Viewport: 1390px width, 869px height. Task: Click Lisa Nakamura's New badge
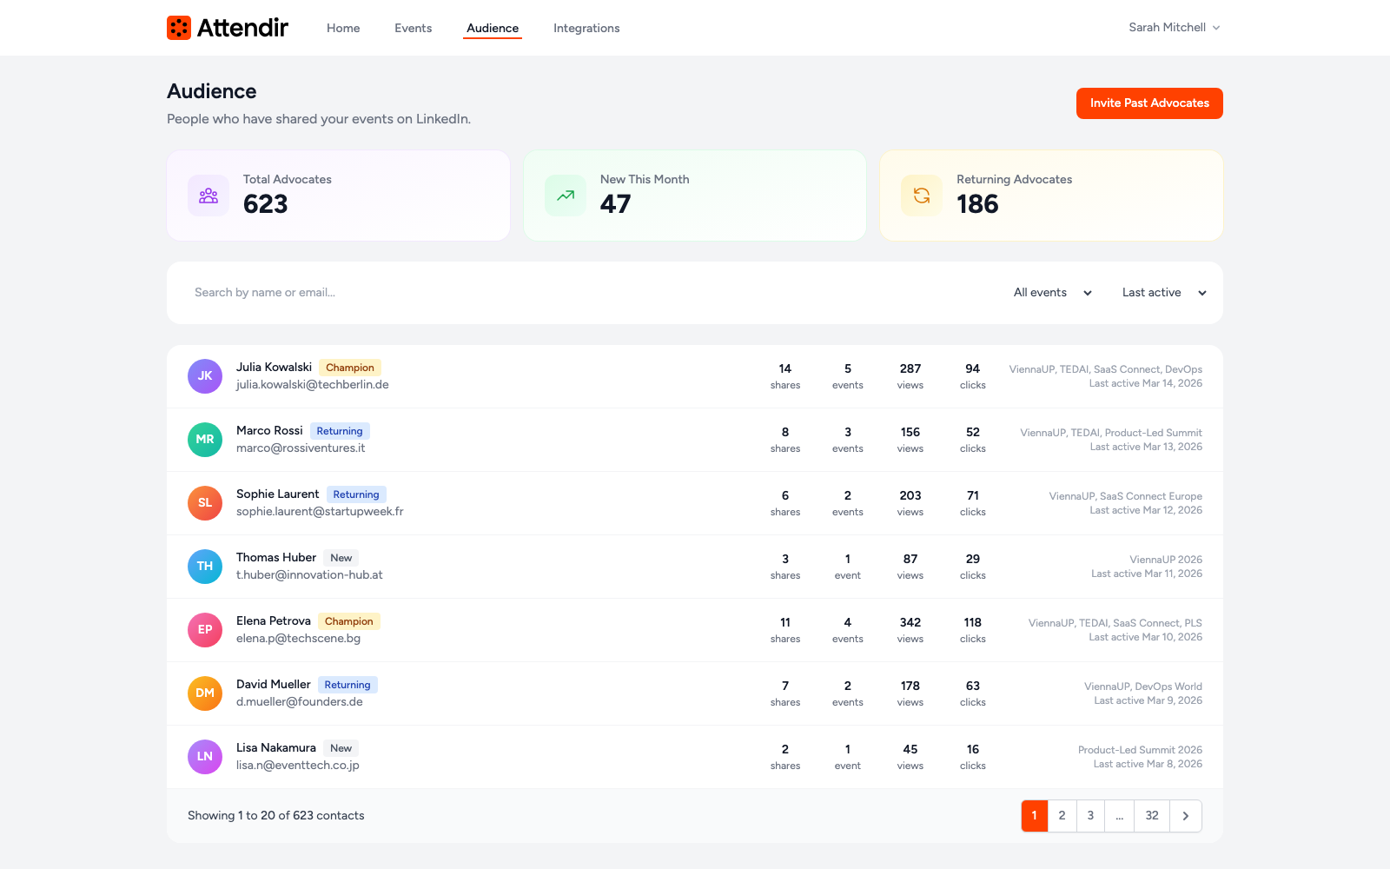pyautogui.click(x=341, y=748)
